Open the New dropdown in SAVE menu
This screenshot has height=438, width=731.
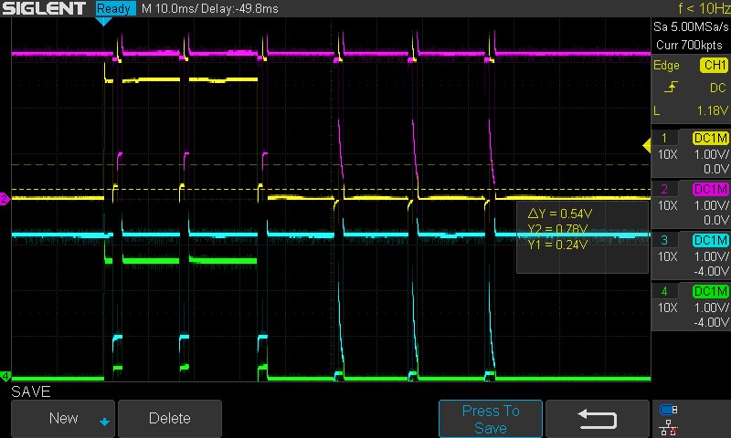coord(63,418)
